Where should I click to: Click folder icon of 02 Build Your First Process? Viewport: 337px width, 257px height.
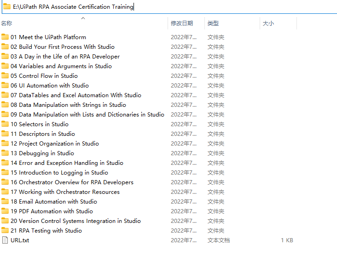(x=5, y=47)
